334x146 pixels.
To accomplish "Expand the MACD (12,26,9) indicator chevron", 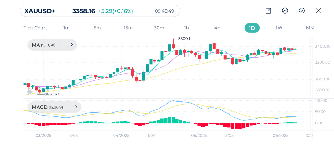I will click(x=76, y=107).
